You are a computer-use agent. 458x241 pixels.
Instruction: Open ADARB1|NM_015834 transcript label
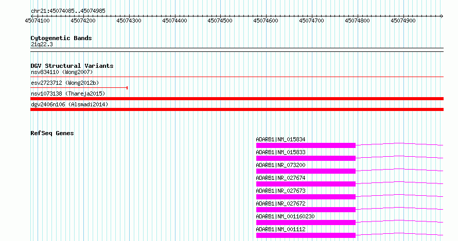coord(280,139)
